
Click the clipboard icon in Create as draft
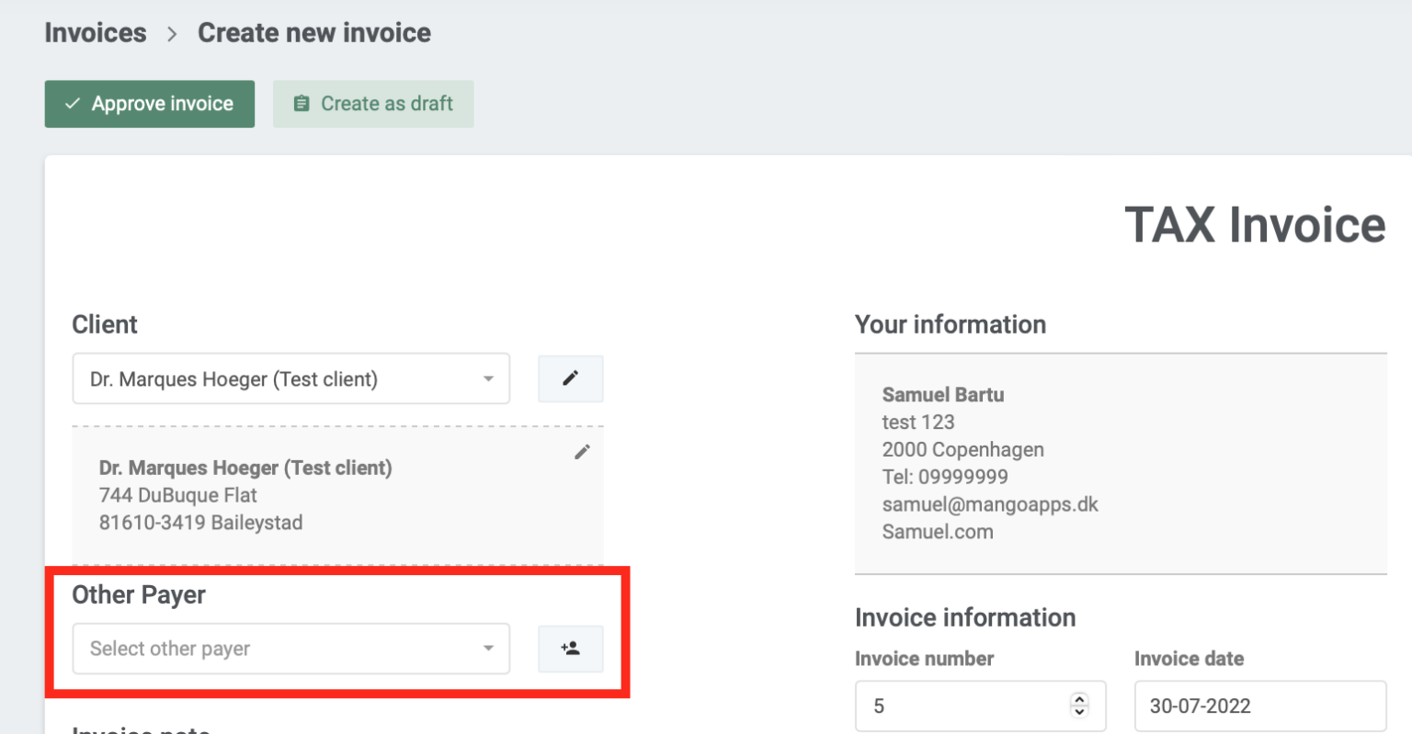tap(301, 103)
